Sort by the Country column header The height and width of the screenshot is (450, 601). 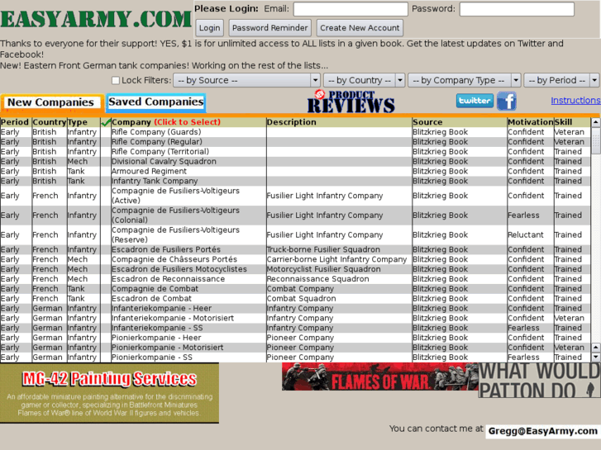click(x=49, y=122)
